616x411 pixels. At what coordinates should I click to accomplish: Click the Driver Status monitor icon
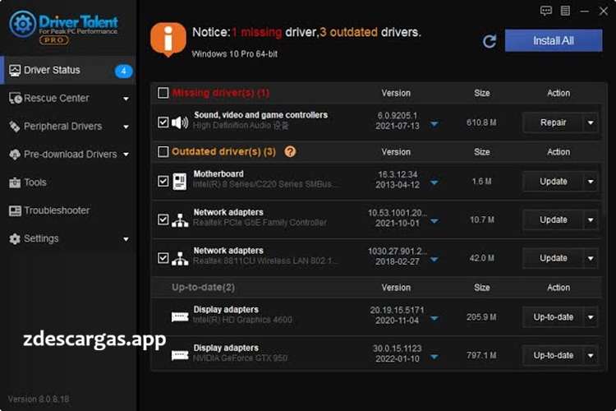(x=15, y=71)
